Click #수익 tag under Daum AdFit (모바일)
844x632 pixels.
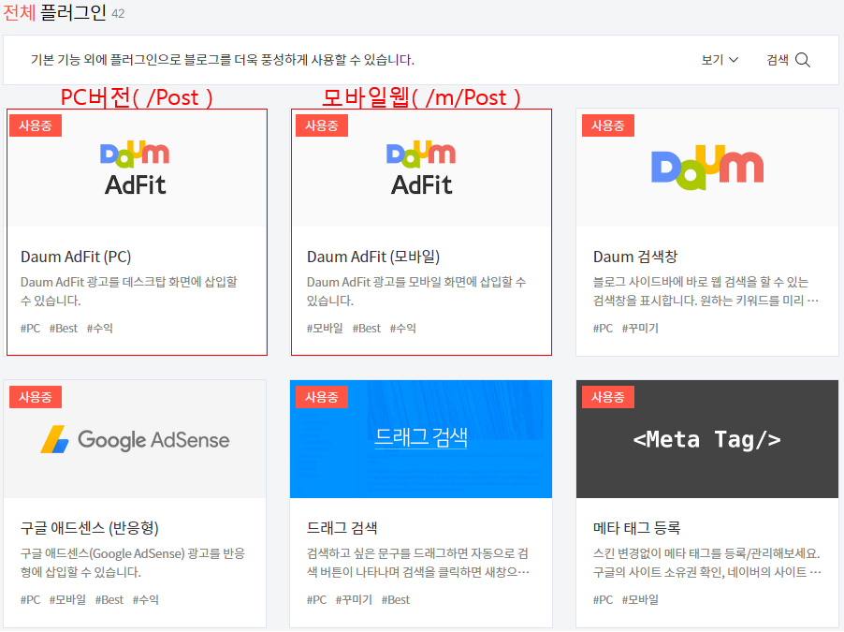click(x=402, y=328)
